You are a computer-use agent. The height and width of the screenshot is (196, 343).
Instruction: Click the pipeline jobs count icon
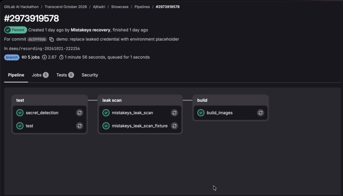tap(24, 57)
